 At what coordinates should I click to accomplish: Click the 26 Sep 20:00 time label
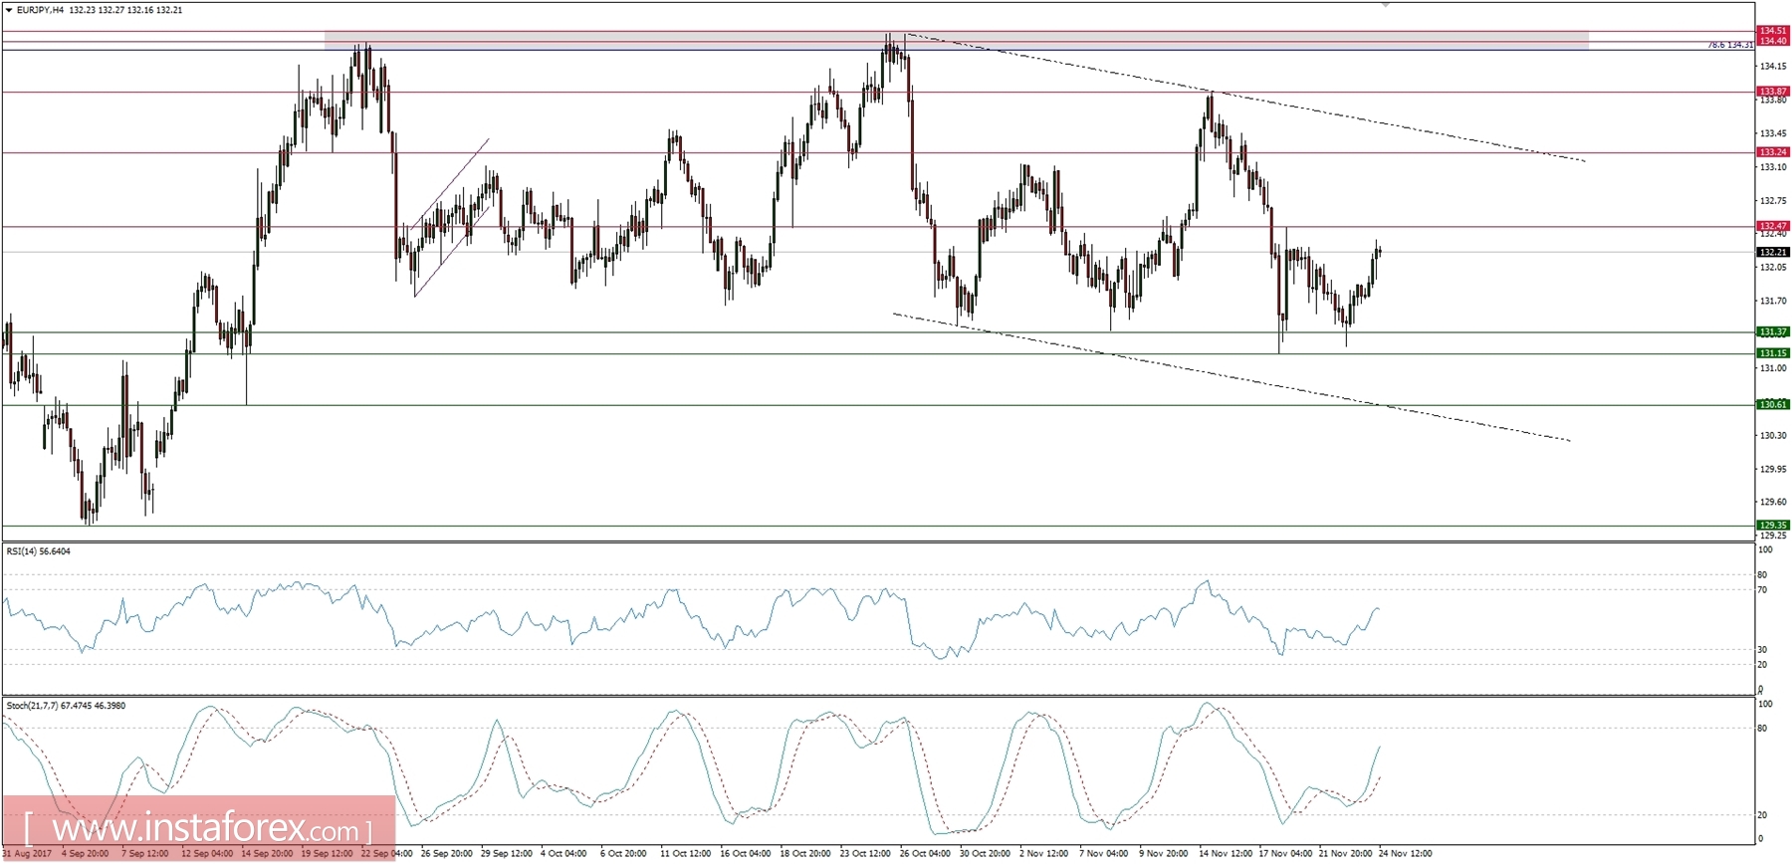point(446,853)
